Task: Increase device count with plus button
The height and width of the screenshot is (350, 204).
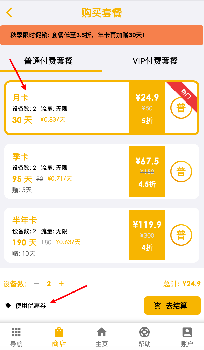Action: point(61,283)
